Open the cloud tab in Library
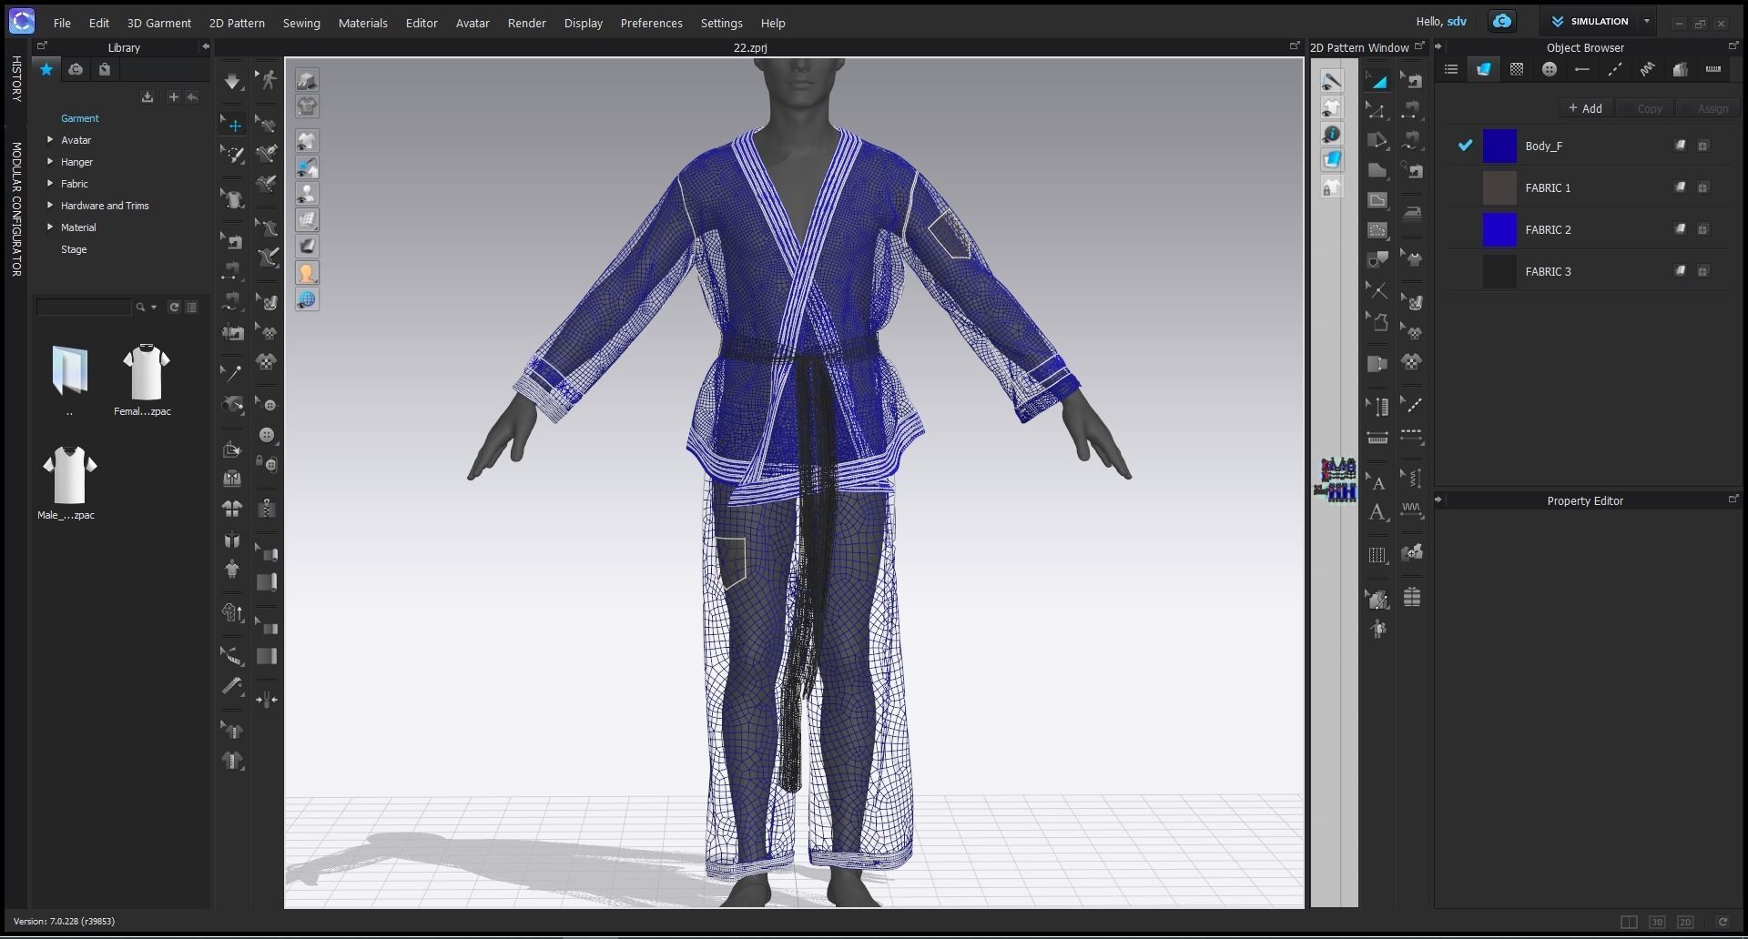This screenshot has height=939, width=1748. pyautogui.click(x=76, y=69)
